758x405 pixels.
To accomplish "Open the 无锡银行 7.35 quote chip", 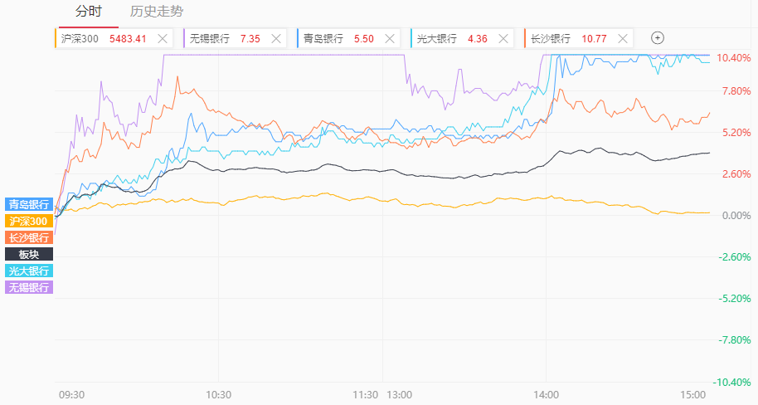I will click(225, 39).
